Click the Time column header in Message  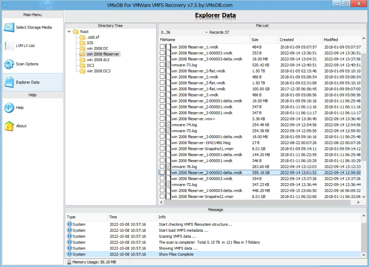tap(132, 217)
